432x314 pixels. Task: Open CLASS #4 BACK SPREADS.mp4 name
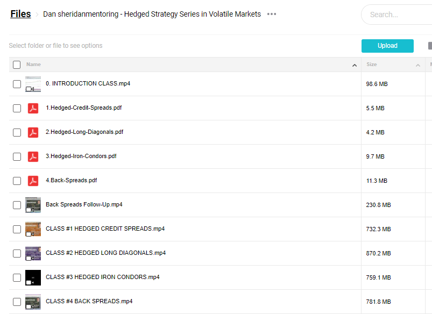pyautogui.click(x=89, y=301)
